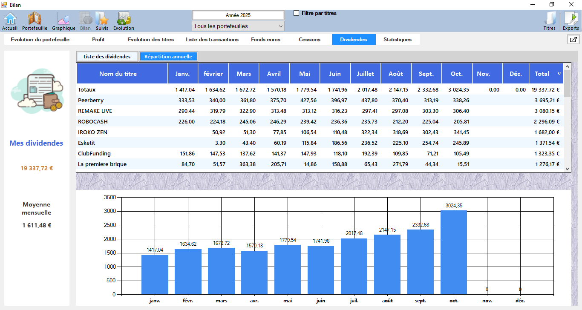Click the Année 2025 field

click(x=238, y=15)
